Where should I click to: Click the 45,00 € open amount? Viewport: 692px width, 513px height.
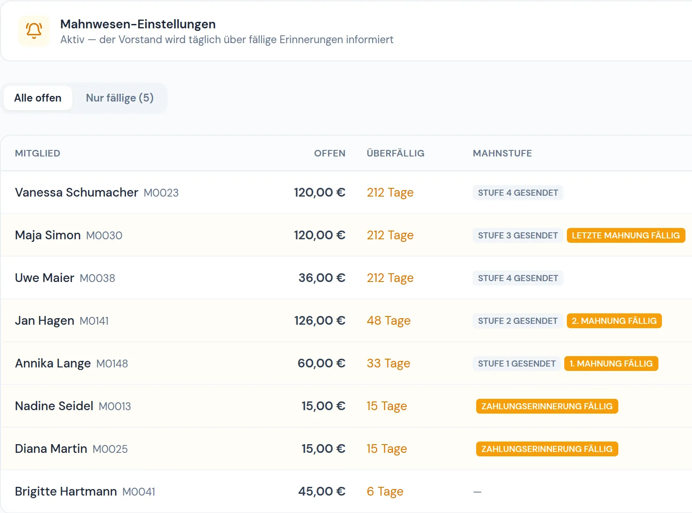click(322, 491)
